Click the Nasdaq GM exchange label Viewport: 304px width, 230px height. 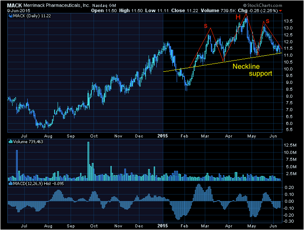(x=104, y=6)
